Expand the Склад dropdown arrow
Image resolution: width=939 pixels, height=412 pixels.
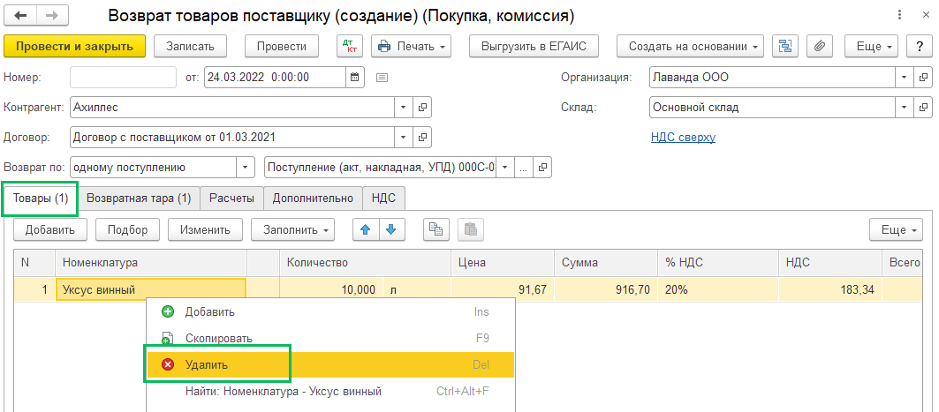coord(904,108)
